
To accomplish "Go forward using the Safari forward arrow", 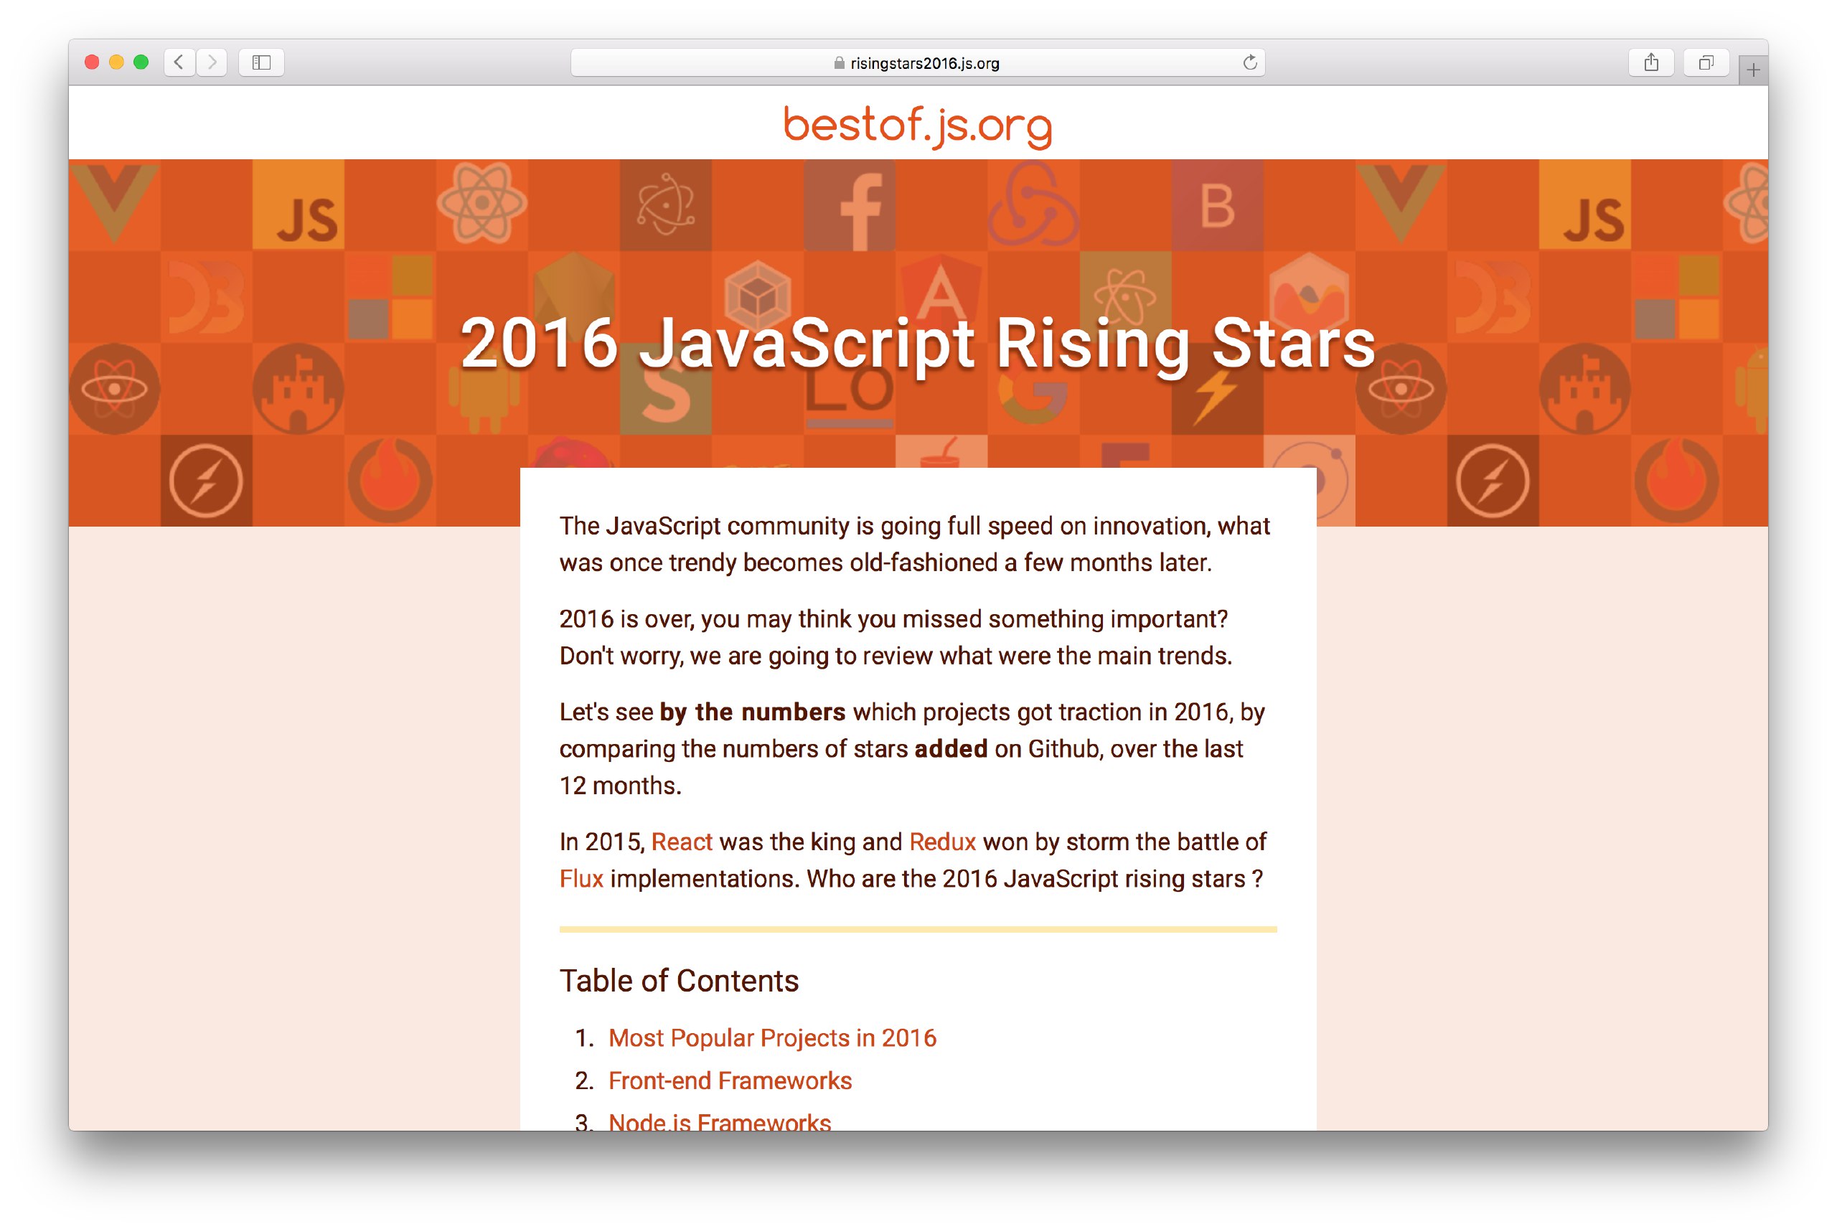I will tap(212, 62).
